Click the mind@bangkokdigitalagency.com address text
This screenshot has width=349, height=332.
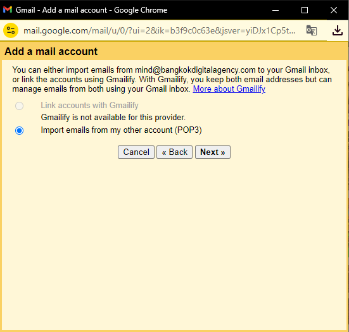[x=195, y=70]
